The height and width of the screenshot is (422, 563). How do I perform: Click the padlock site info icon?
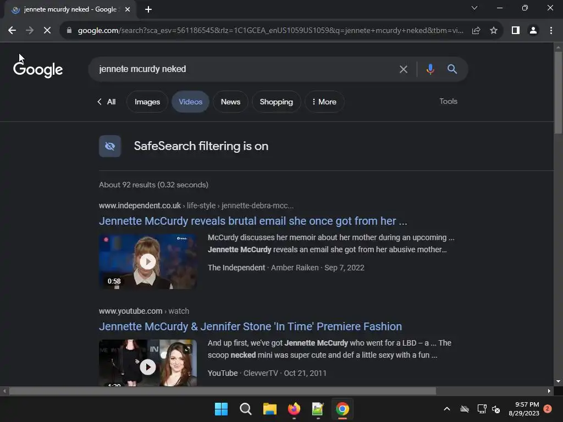coord(69,31)
